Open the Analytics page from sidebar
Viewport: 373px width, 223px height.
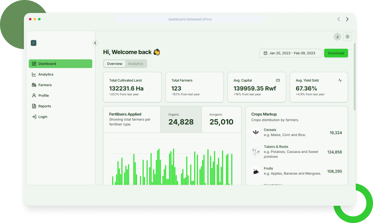(46, 74)
